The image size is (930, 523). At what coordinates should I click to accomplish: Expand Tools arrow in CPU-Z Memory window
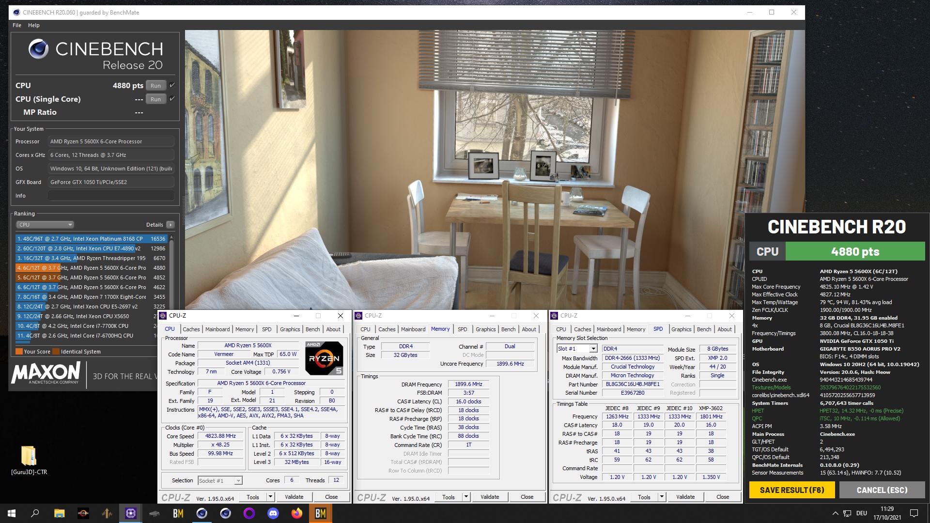click(466, 497)
